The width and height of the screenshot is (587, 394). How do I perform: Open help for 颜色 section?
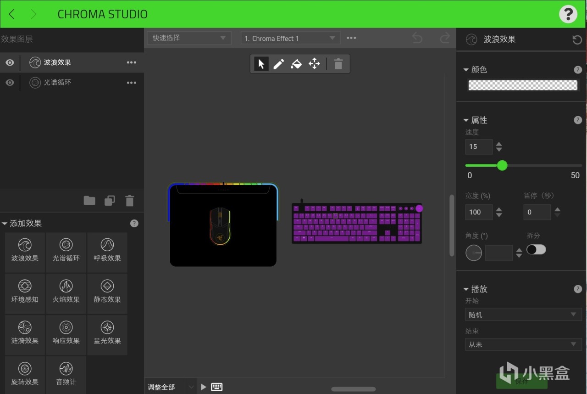pos(578,70)
